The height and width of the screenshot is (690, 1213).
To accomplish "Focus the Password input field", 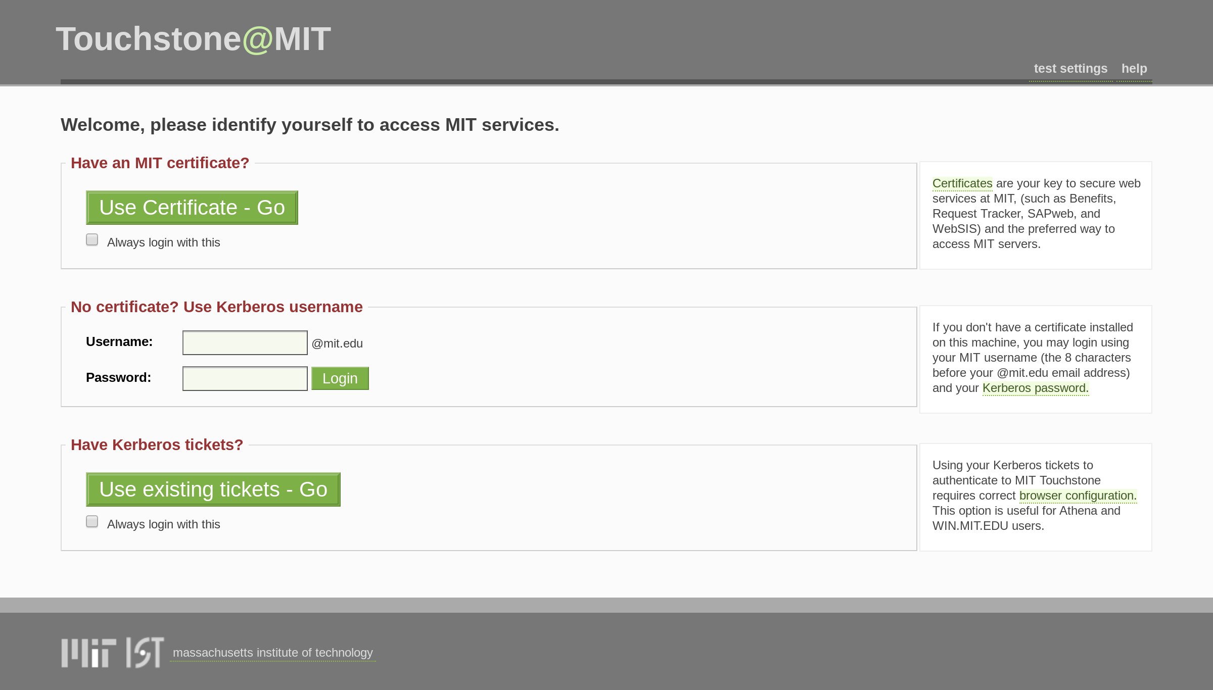I will (245, 378).
